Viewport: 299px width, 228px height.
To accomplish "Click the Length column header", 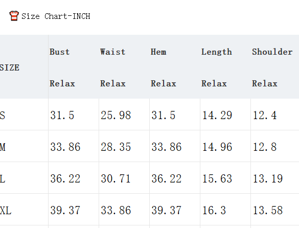I will pos(217,52).
